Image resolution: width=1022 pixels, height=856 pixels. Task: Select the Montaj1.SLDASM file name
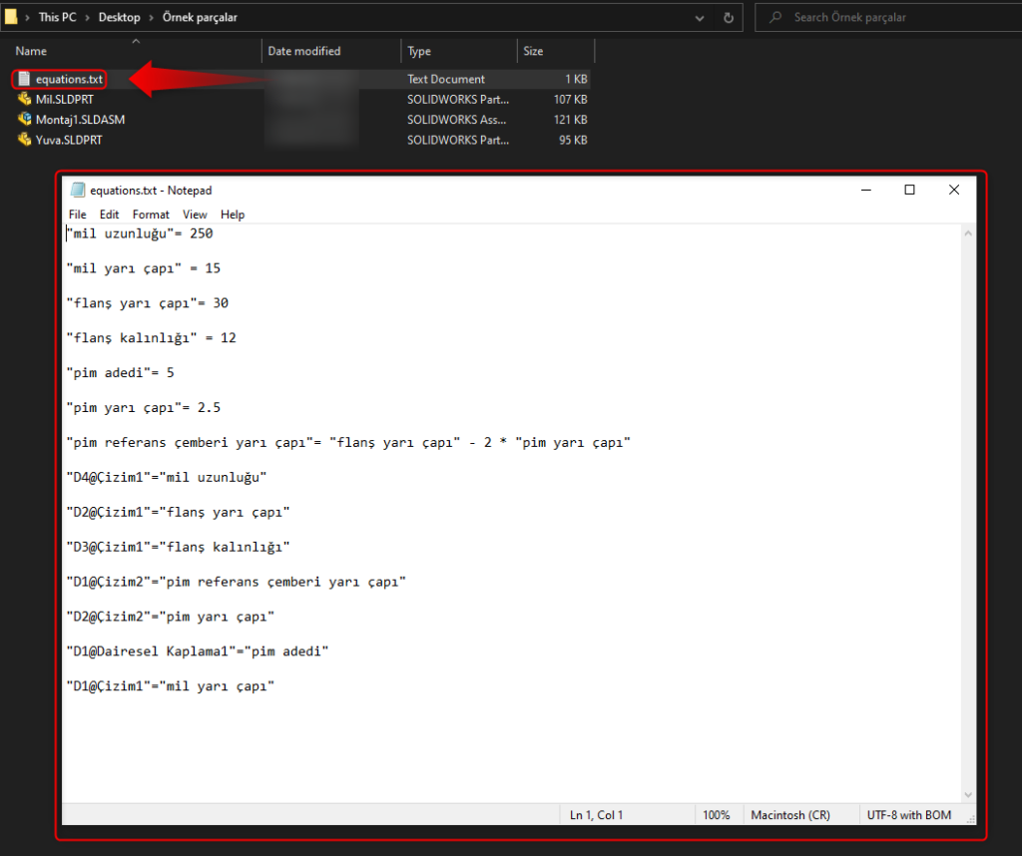(80, 119)
